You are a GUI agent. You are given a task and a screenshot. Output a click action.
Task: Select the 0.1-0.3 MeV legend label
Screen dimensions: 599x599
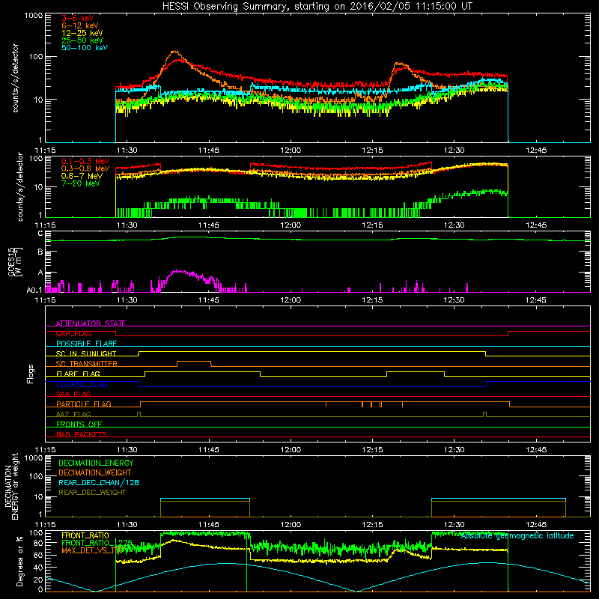(85, 161)
